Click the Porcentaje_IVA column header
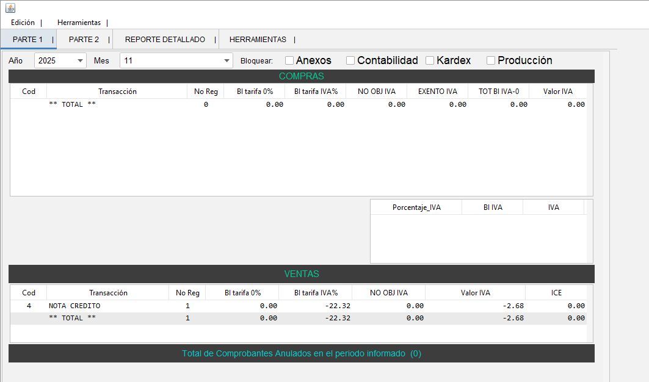The height and width of the screenshot is (382, 649). pos(416,207)
